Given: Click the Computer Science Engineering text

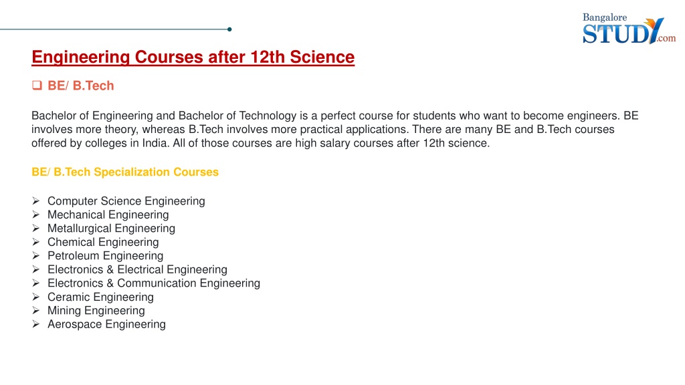Looking at the screenshot, I should tap(126, 201).
